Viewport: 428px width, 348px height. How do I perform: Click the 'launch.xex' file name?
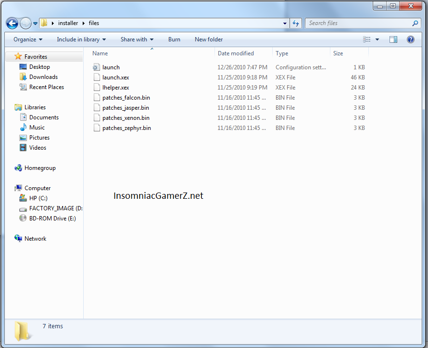(116, 77)
